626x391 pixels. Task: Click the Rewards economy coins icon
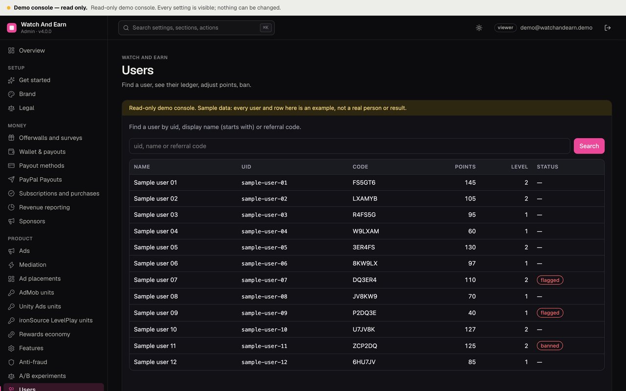[x=11, y=334]
